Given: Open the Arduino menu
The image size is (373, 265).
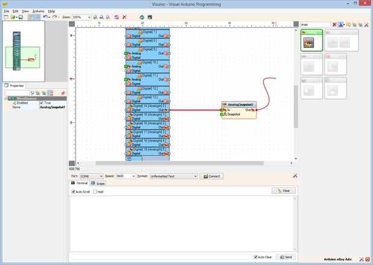Looking at the screenshot, I should [x=39, y=11].
